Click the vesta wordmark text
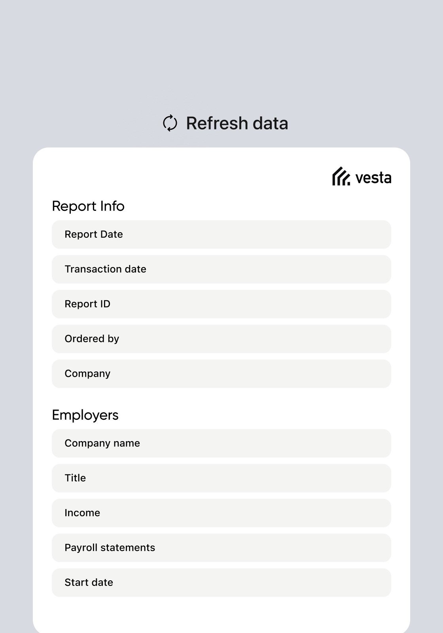This screenshot has height=633, width=443. click(x=373, y=178)
